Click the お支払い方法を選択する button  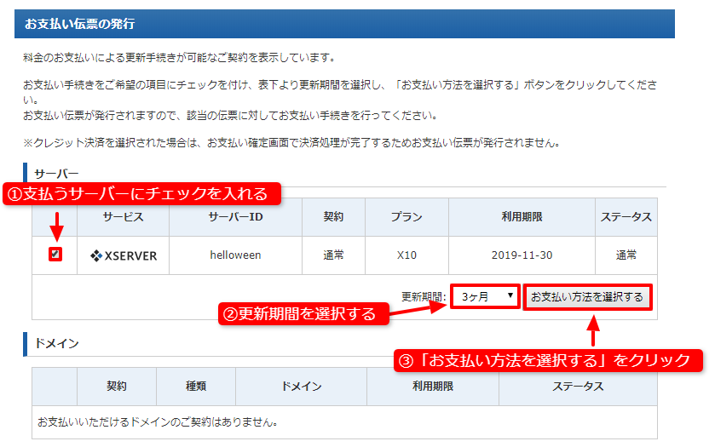pos(587,296)
